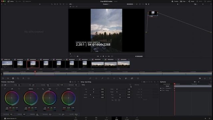
Task: Open the Magic Mask palette icon
Action: tap(120, 78)
